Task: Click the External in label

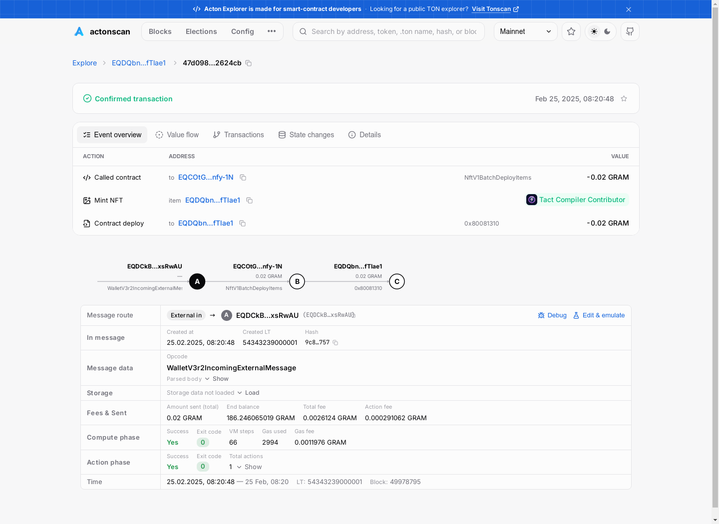Action: (x=186, y=315)
